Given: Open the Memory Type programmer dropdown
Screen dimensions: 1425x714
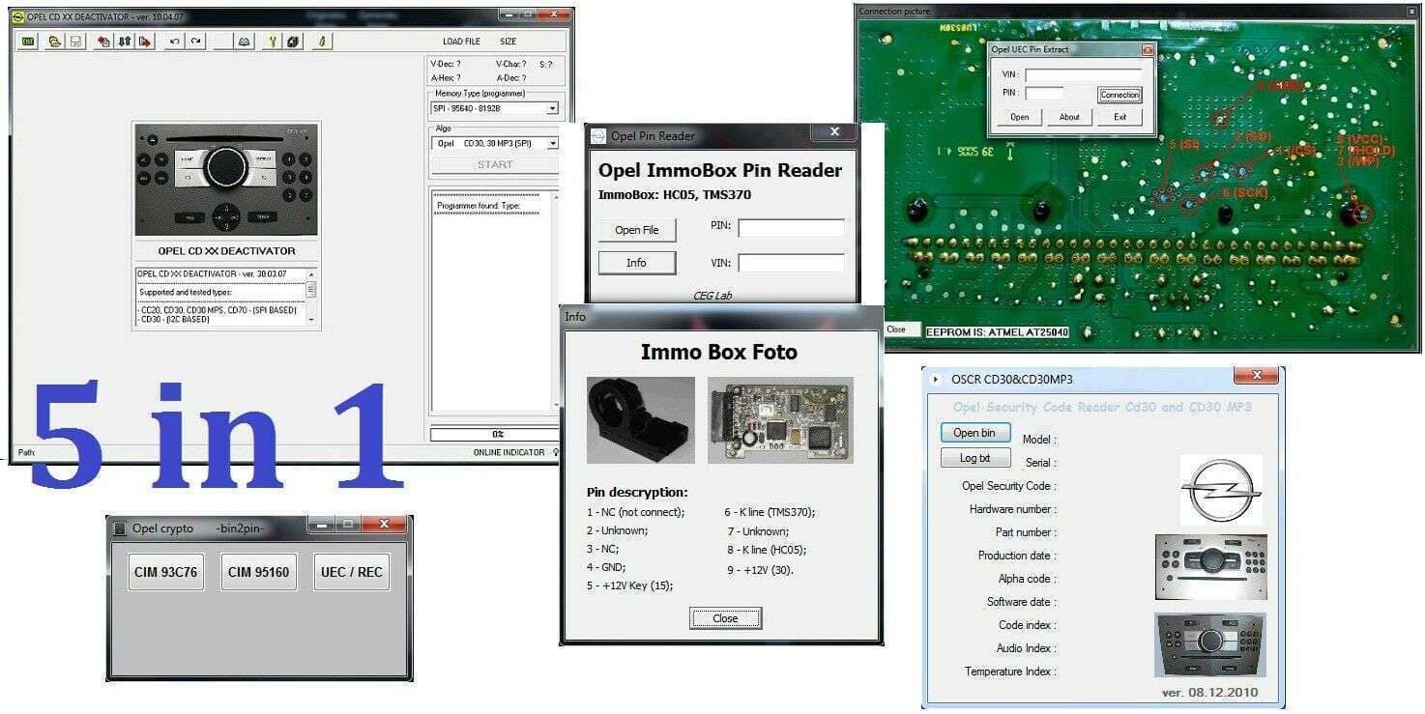Looking at the screenshot, I should (x=551, y=108).
